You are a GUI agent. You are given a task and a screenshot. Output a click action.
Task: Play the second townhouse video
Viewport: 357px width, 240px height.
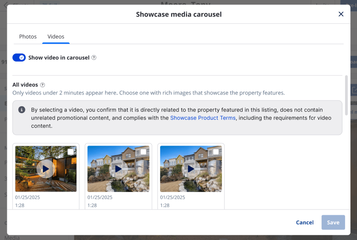coord(118,169)
